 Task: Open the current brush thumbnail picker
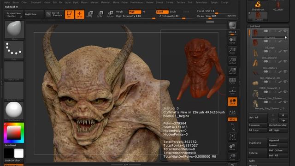(14, 30)
